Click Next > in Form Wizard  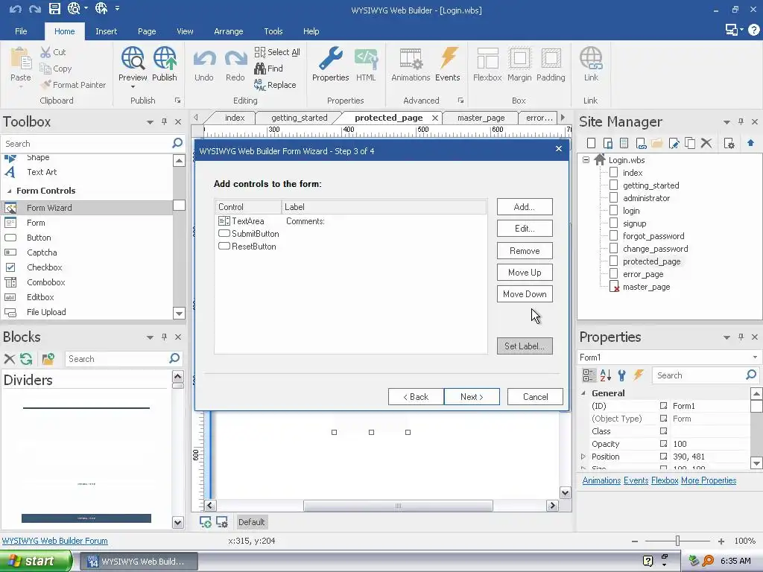(472, 396)
